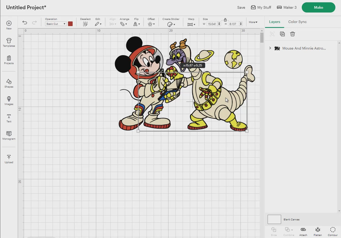Open the Create Sticker dropdown
341x238 pixels.
click(x=171, y=24)
